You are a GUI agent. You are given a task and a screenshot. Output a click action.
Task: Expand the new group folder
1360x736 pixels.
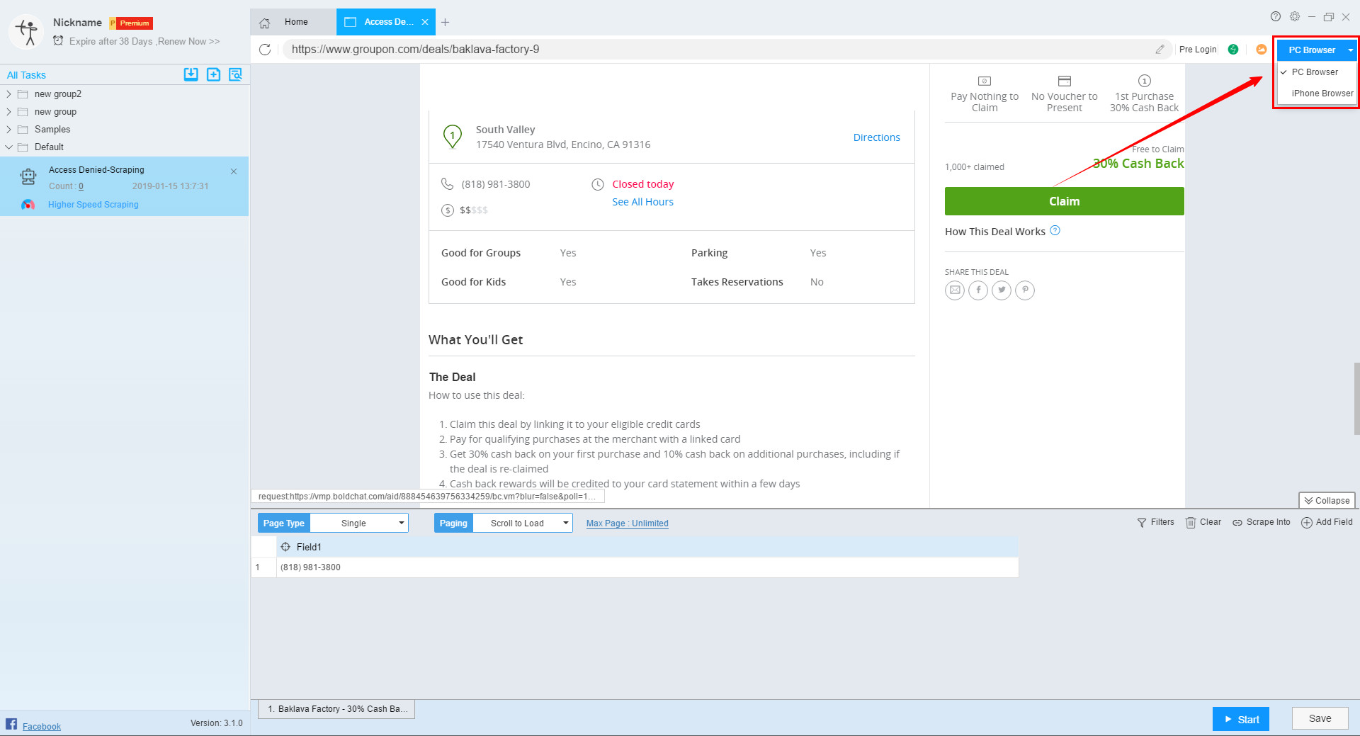tap(8, 111)
